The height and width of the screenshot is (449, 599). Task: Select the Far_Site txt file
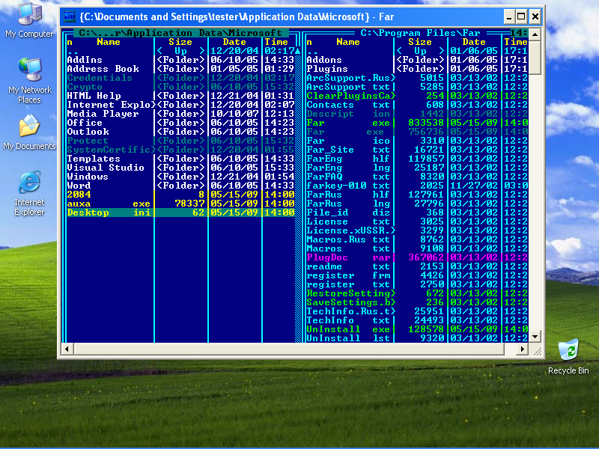point(417,150)
